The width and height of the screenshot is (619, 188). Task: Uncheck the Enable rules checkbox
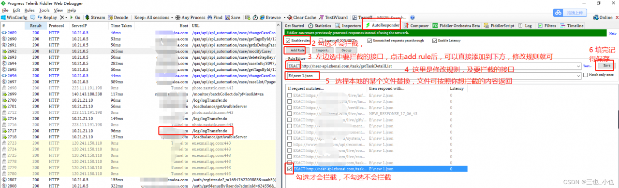coord(288,41)
